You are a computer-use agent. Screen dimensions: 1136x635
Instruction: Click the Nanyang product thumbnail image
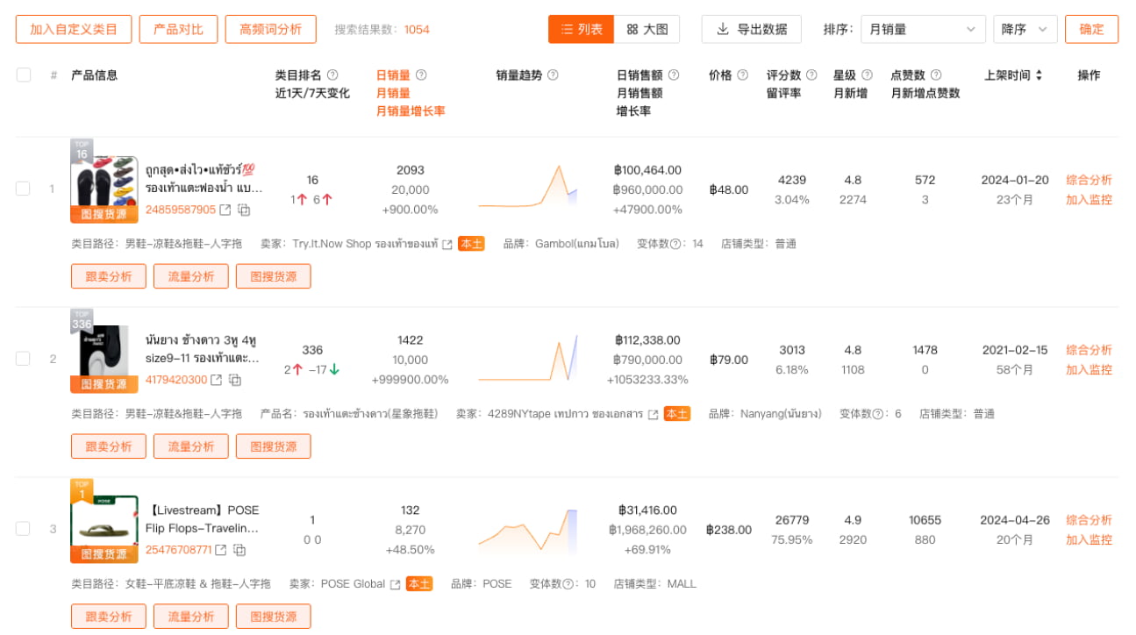click(x=104, y=349)
